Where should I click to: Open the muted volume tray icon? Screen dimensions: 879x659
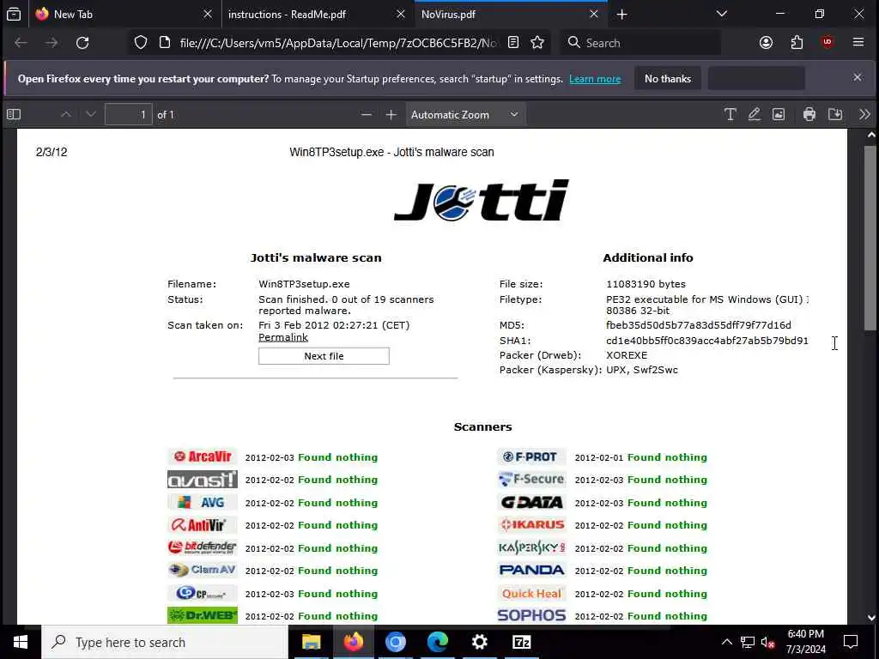click(768, 642)
